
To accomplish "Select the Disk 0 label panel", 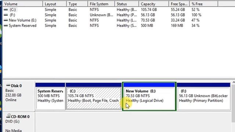I will tap(19, 96).
